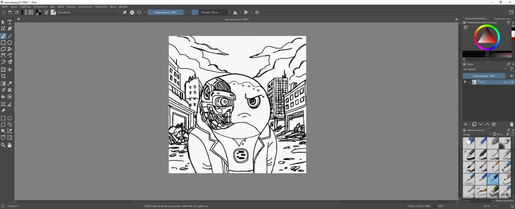This screenshot has width=515, height=209.
Task: Select the Rectangular Selection tool
Action: [x=3, y=118]
